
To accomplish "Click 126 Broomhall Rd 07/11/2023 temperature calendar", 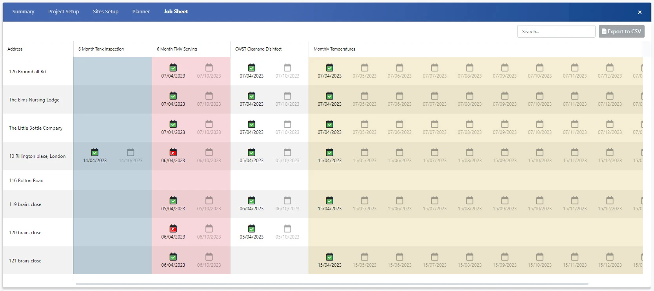I will (574, 68).
